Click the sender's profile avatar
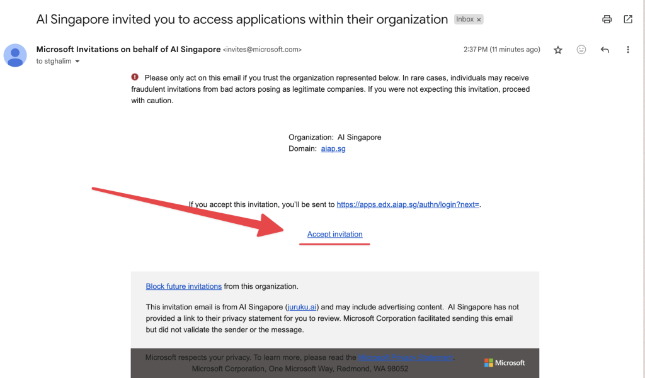Screen dimensions: 645x378 15,55
